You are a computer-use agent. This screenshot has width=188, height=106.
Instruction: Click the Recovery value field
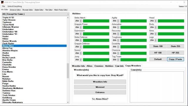(115, 34)
